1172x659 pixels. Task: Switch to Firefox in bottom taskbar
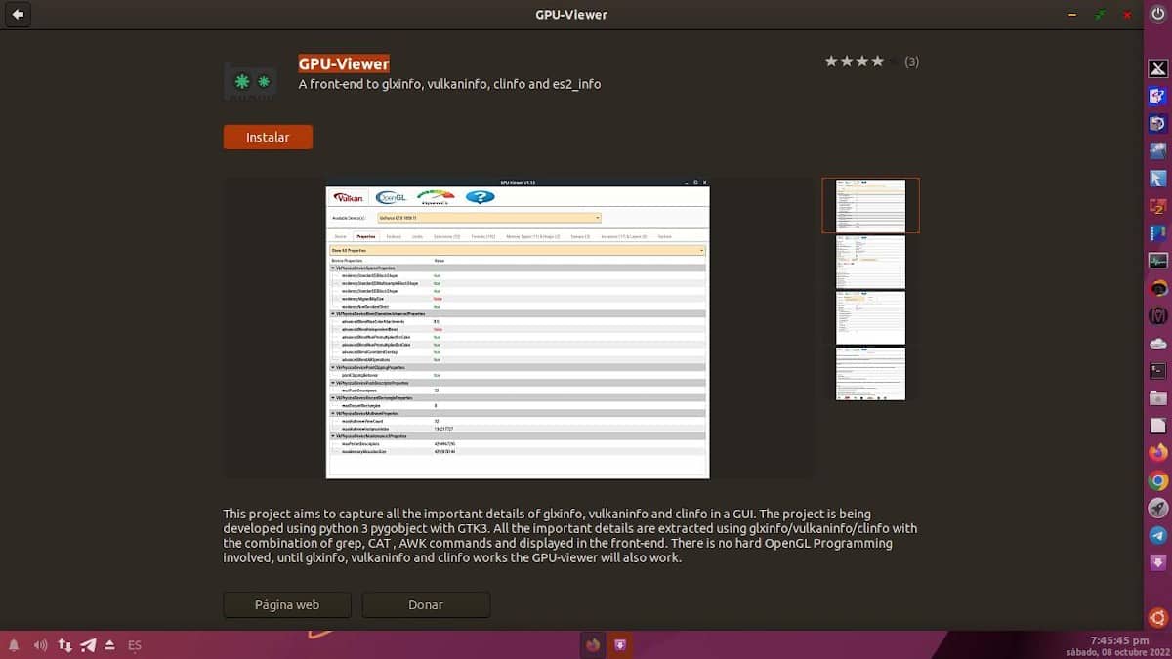pos(593,644)
